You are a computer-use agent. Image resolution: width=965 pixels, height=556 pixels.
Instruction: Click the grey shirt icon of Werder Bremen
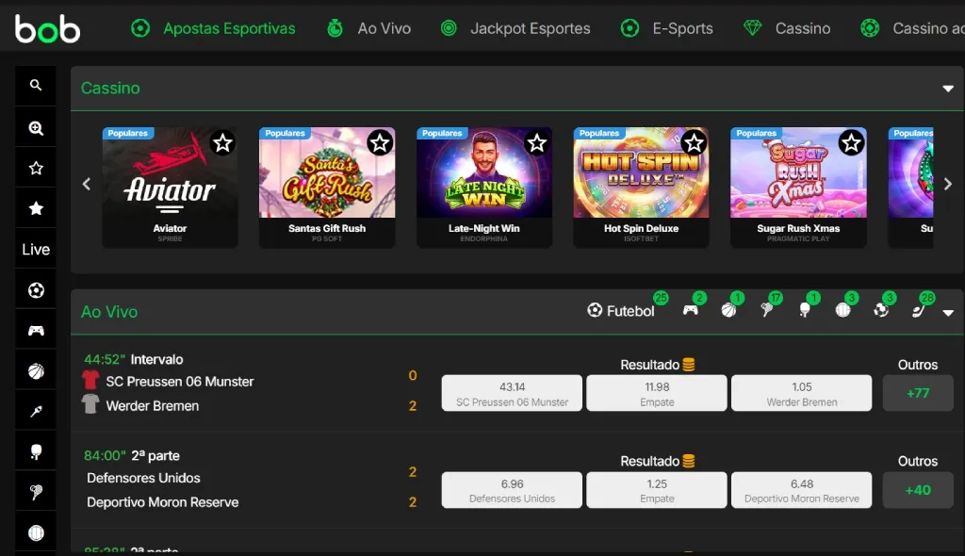[90, 404]
